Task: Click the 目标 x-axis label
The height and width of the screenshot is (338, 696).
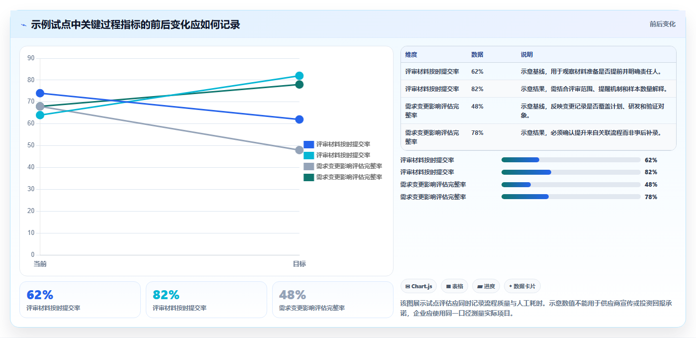Action: click(x=299, y=264)
